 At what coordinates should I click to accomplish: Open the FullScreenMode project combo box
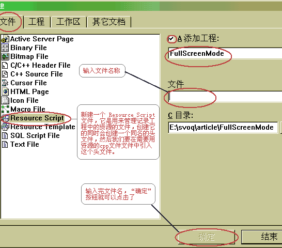coord(225,53)
